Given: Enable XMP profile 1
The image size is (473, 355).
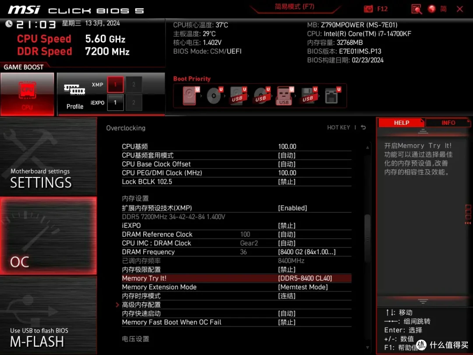Looking at the screenshot, I should click(x=115, y=85).
